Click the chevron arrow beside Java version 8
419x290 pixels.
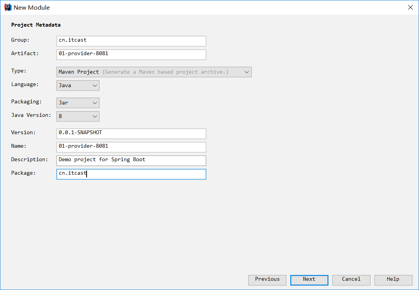[95, 116]
